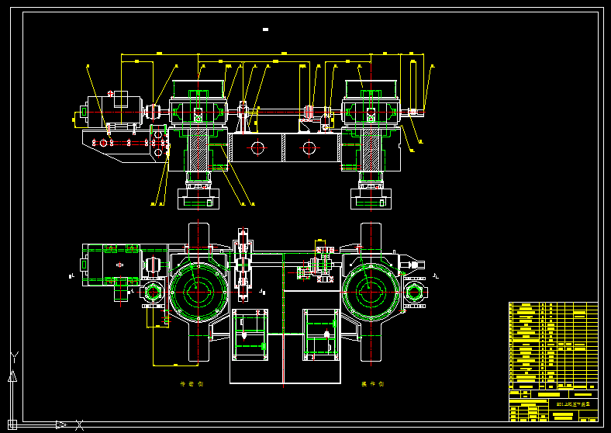Select the 传动侧 label under the drawing
Image resolution: width=611 pixels, height=433 pixels.
click(x=192, y=384)
